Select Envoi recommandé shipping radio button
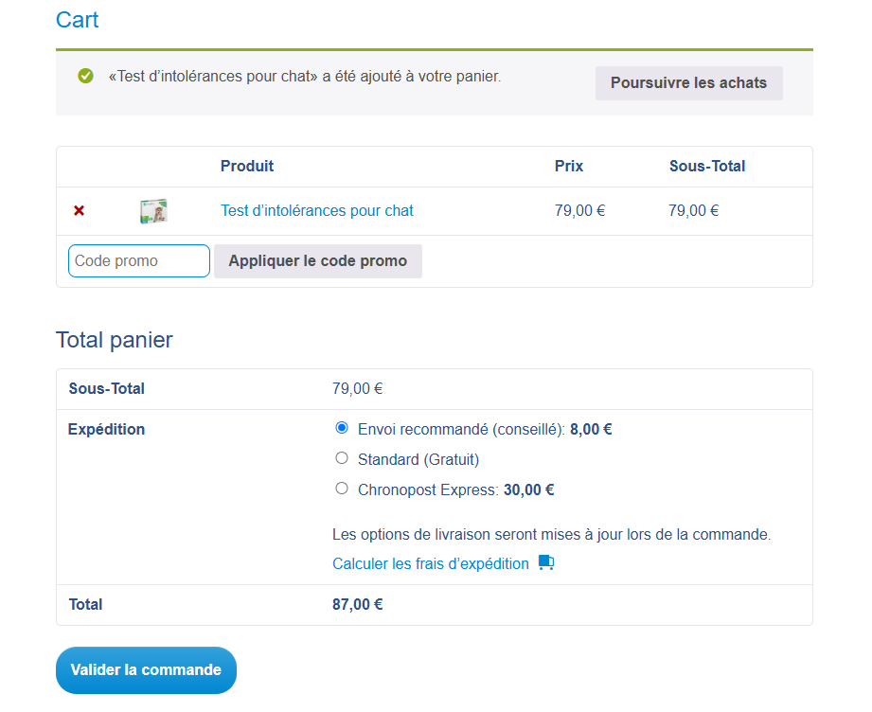 coord(342,428)
